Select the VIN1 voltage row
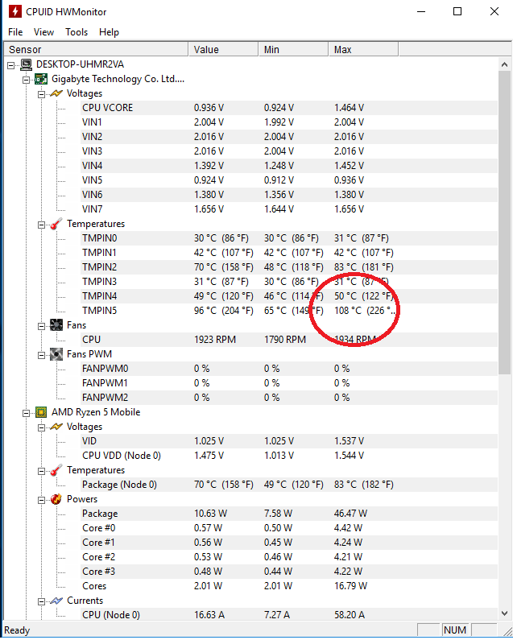Image resolution: width=513 pixels, height=640 pixels. [289, 122]
